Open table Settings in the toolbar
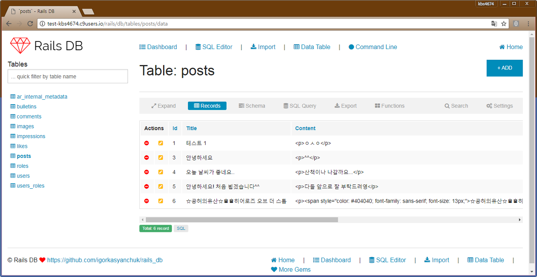Viewport: 537px width, 277px height. 500,106
